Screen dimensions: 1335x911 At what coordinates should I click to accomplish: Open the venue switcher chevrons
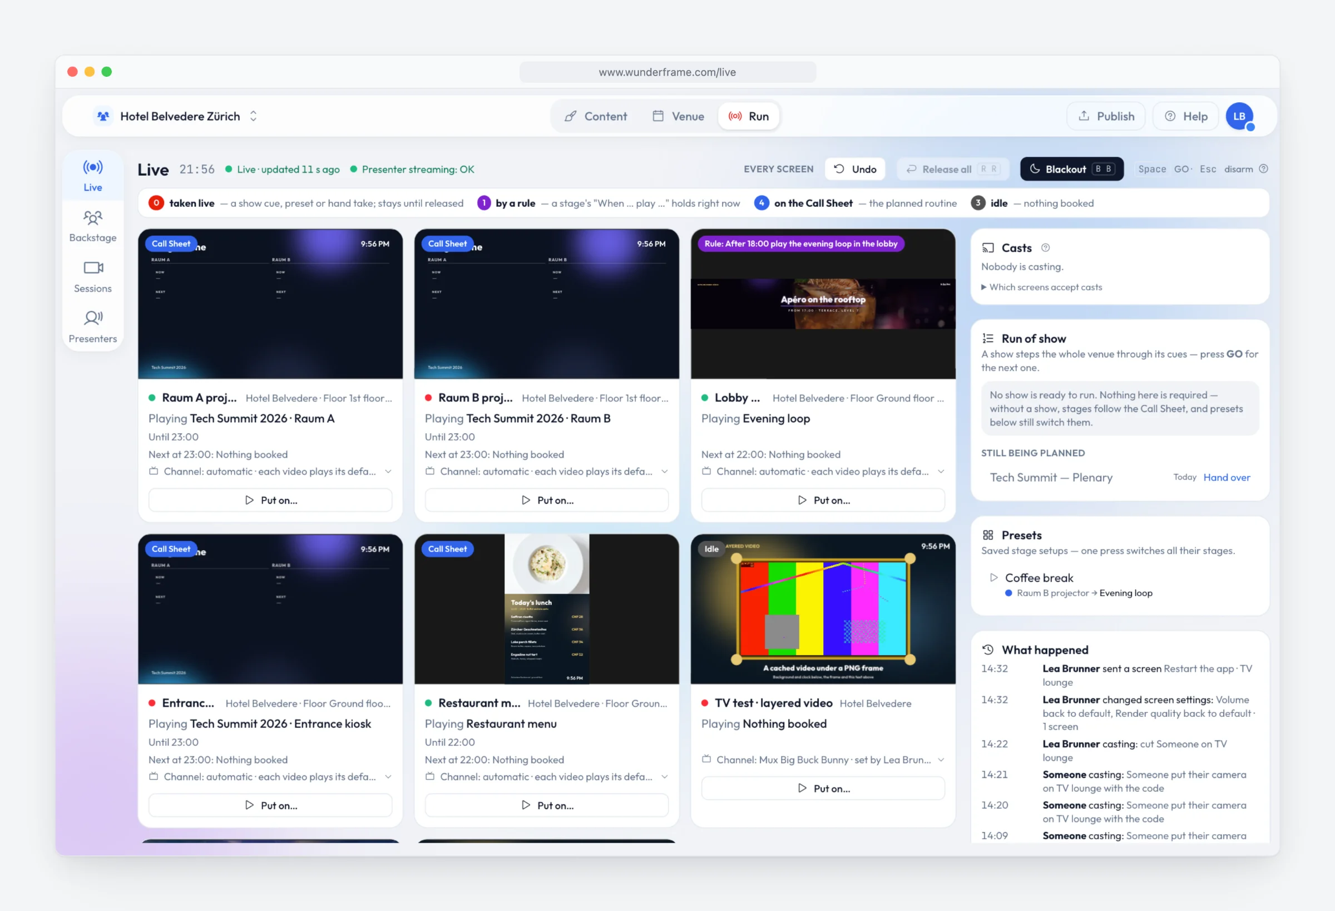coord(253,116)
